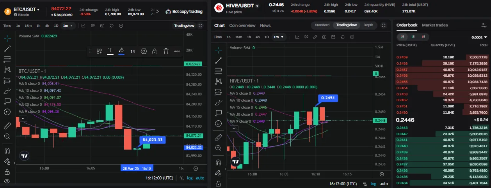Select trend line tool on BTC chart
Screen dimensions: 491x188
tap(7, 49)
